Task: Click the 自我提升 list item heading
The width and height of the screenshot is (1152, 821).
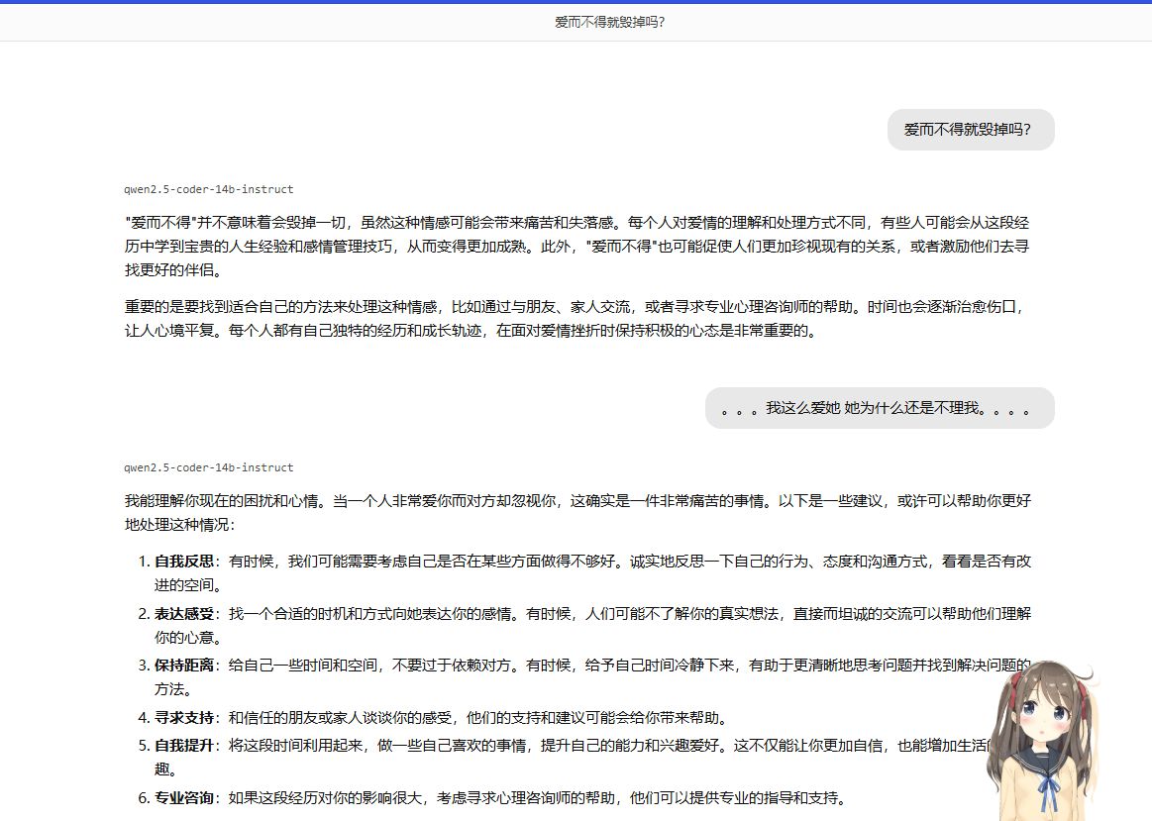Action: [184, 744]
